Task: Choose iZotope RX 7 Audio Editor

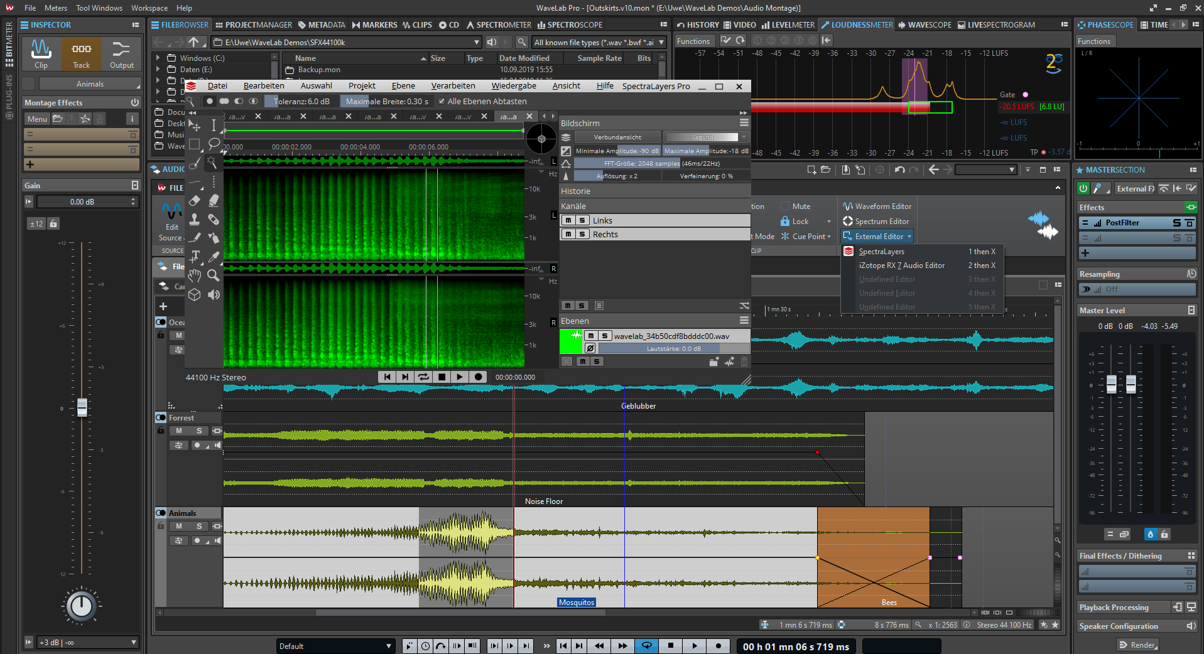Action: point(901,265)
